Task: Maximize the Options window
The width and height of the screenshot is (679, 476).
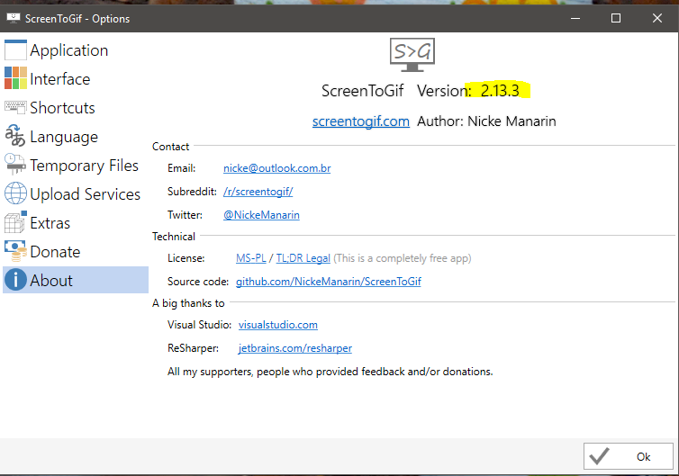Action: [x=616, y=18]
